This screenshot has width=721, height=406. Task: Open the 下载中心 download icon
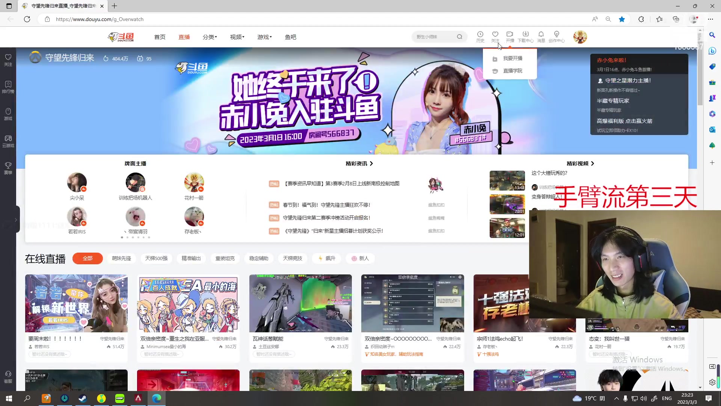[525, 36]
